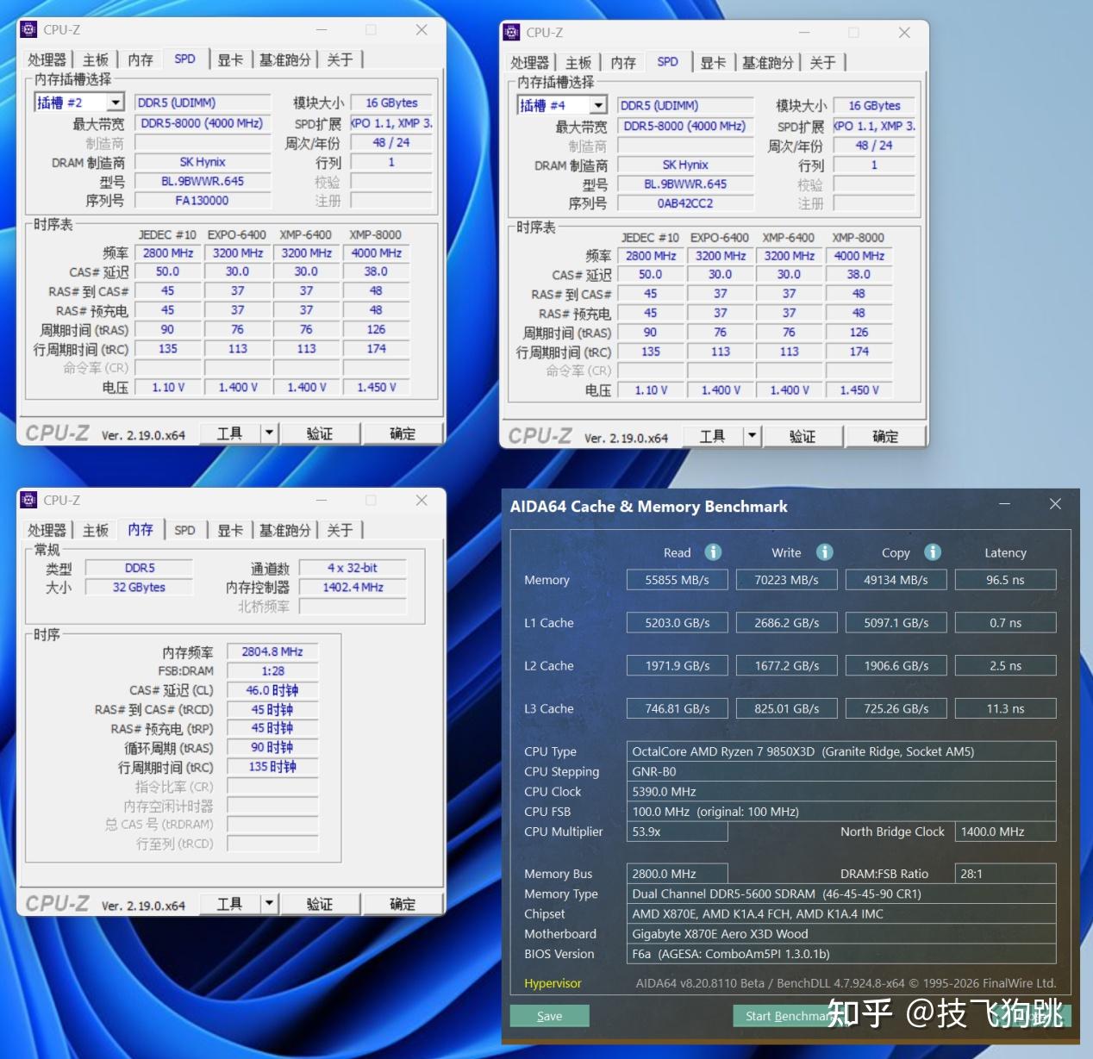The width and height of the screenshot is (1093, 1059).
Task: Click 1.450 V voltage cell in slot #4
Action: 859,390
